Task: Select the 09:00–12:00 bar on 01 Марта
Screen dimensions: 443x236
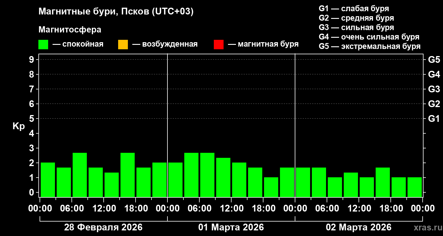Action: [223, 177]
